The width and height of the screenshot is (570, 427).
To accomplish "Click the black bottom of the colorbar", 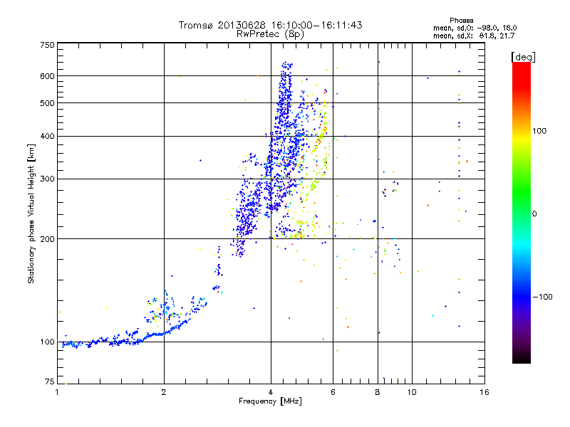I will pos(522,359).
